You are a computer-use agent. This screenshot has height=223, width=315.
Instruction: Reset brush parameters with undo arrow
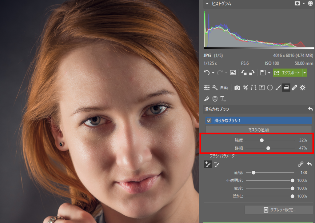pyautogui.click(x=309, y=164)
